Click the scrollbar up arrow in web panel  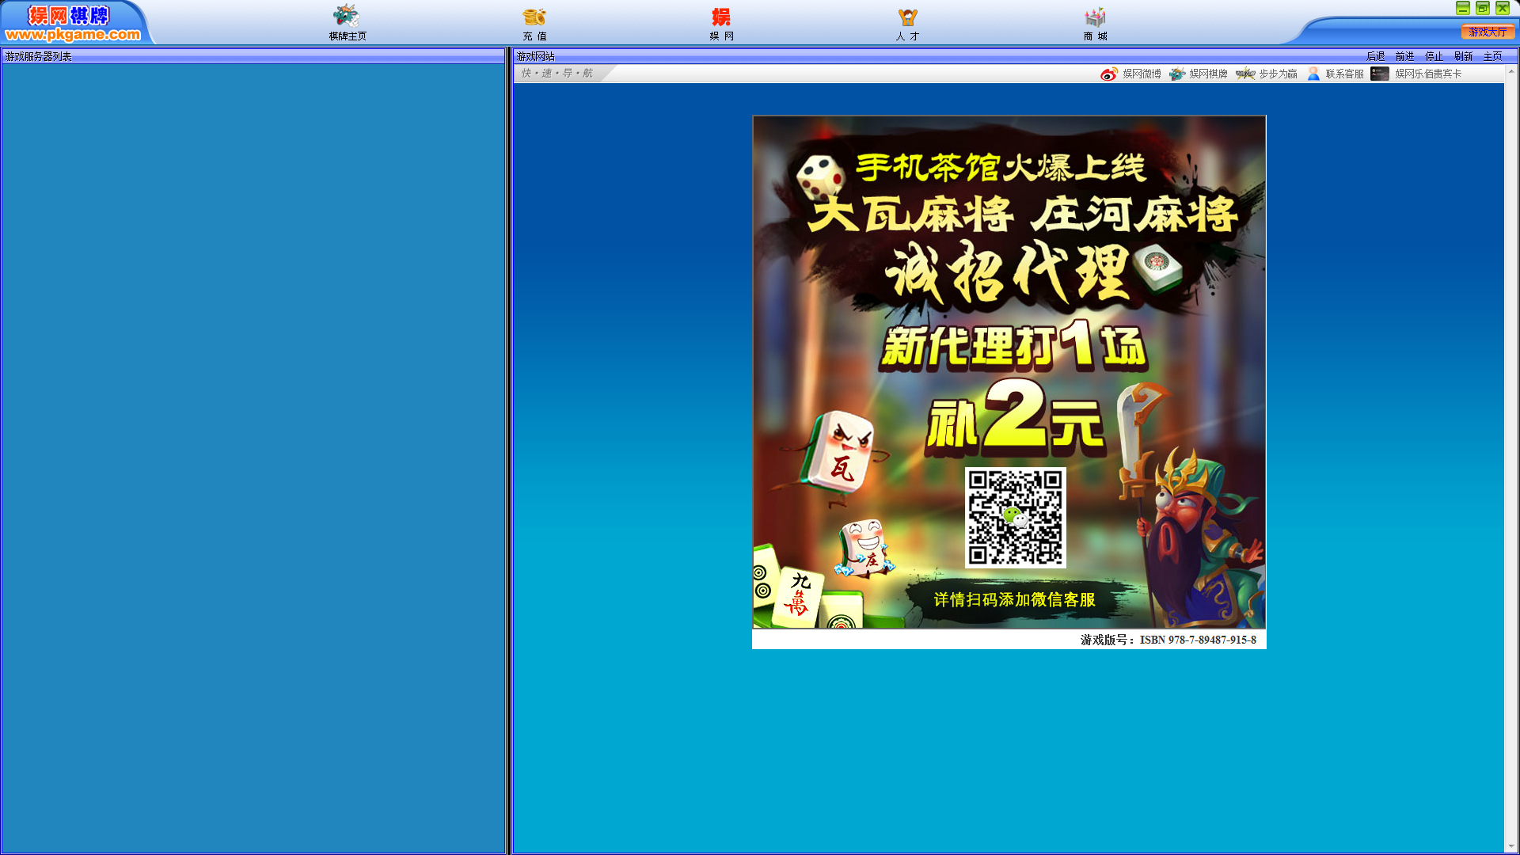(1511, 71)
